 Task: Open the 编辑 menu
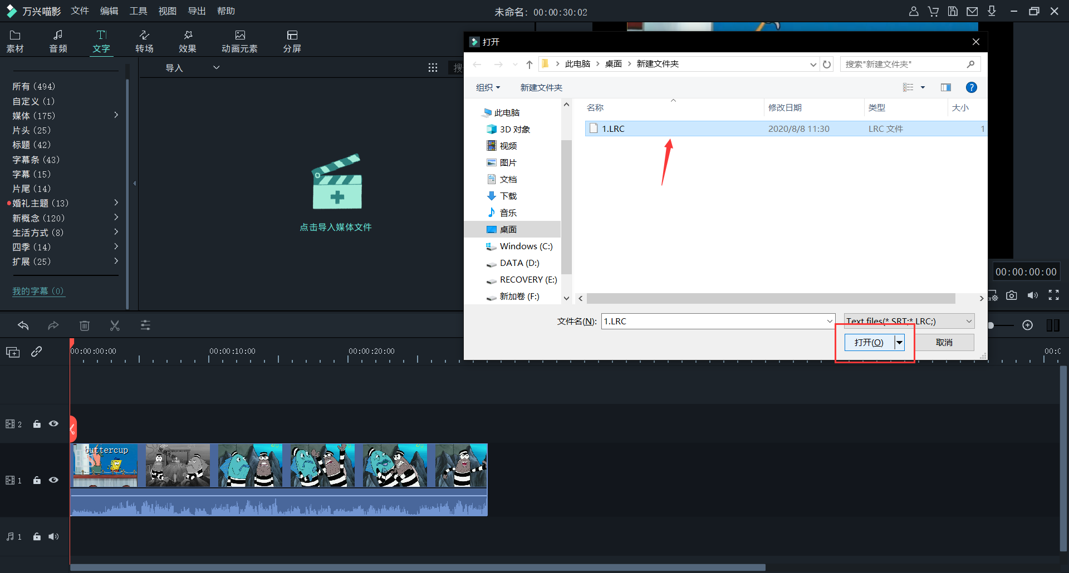[109, 11]
